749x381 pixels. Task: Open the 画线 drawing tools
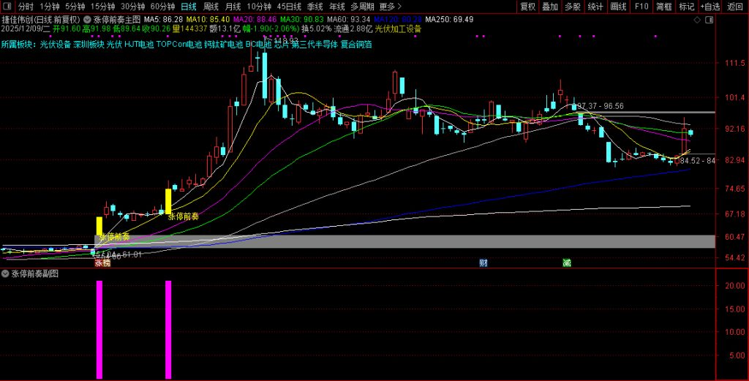618,7
